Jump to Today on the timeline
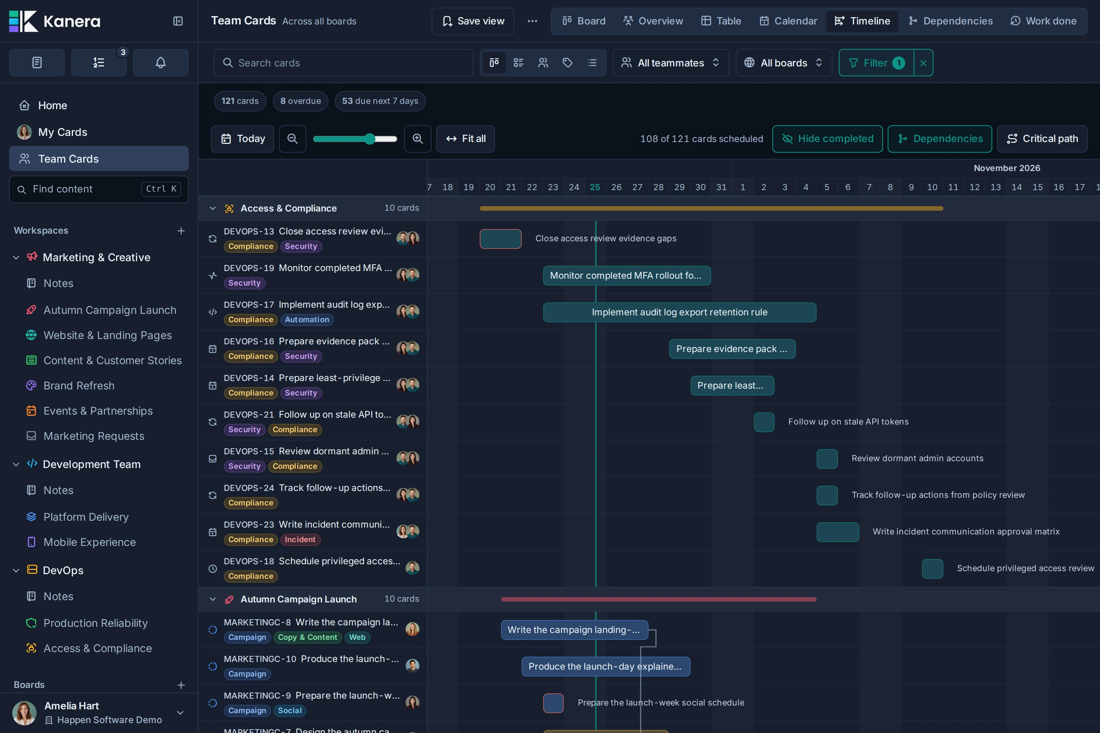 tap(242, 139)
